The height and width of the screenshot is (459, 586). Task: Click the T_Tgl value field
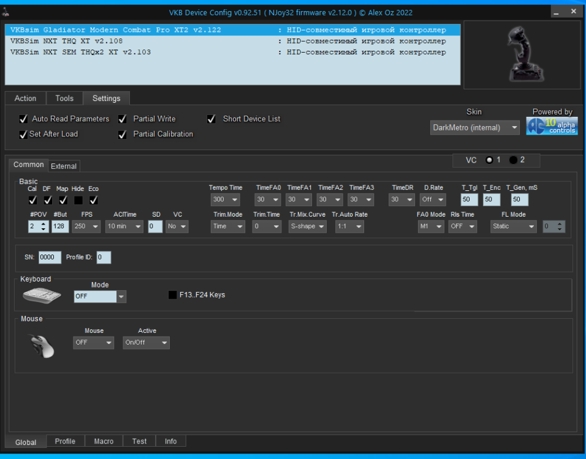point(470,200)
